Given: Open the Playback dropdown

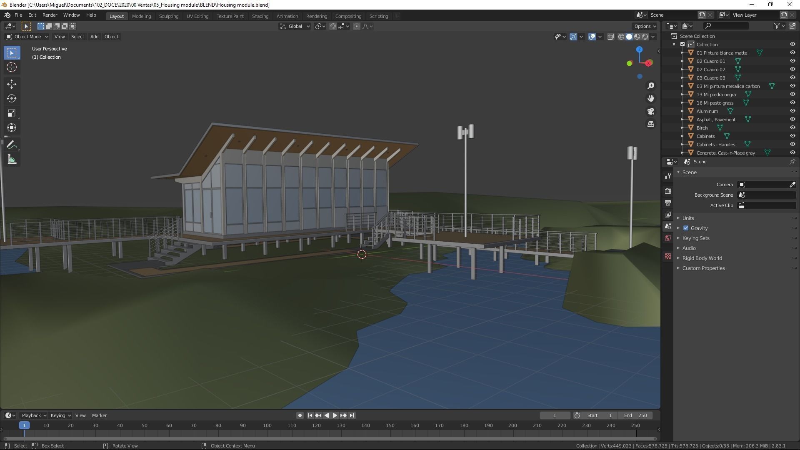Looking at the screenshot, I should [x=34, y=415].
